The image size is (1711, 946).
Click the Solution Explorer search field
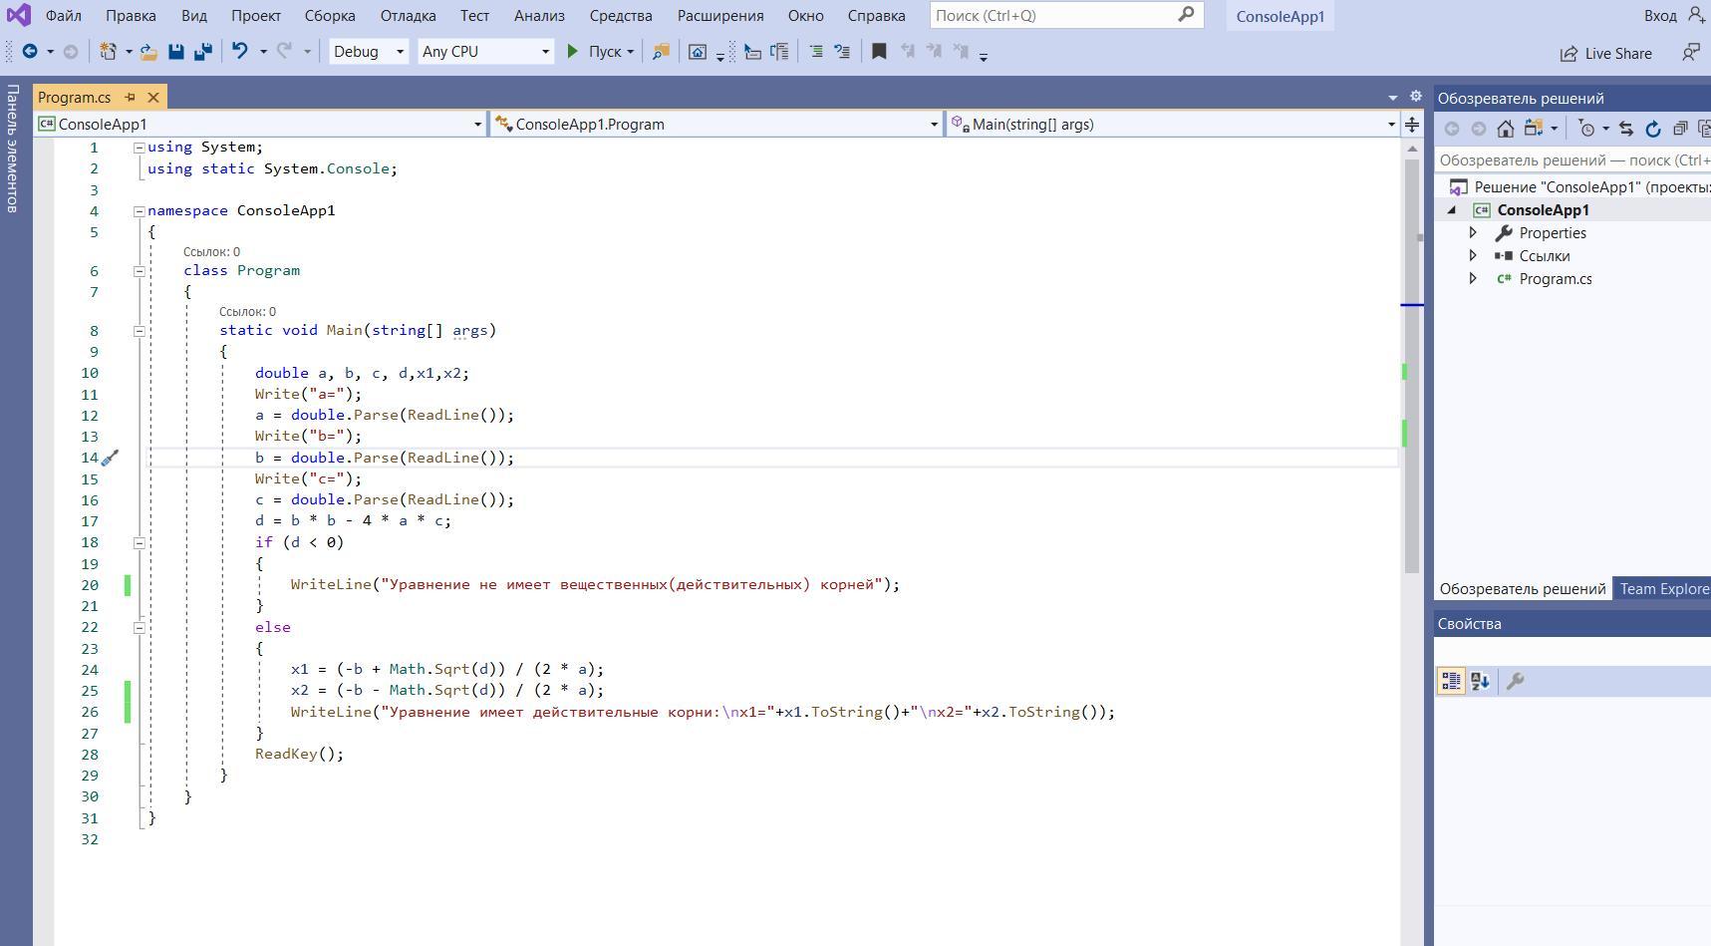pyautogui.click(x=1572, y=159)
